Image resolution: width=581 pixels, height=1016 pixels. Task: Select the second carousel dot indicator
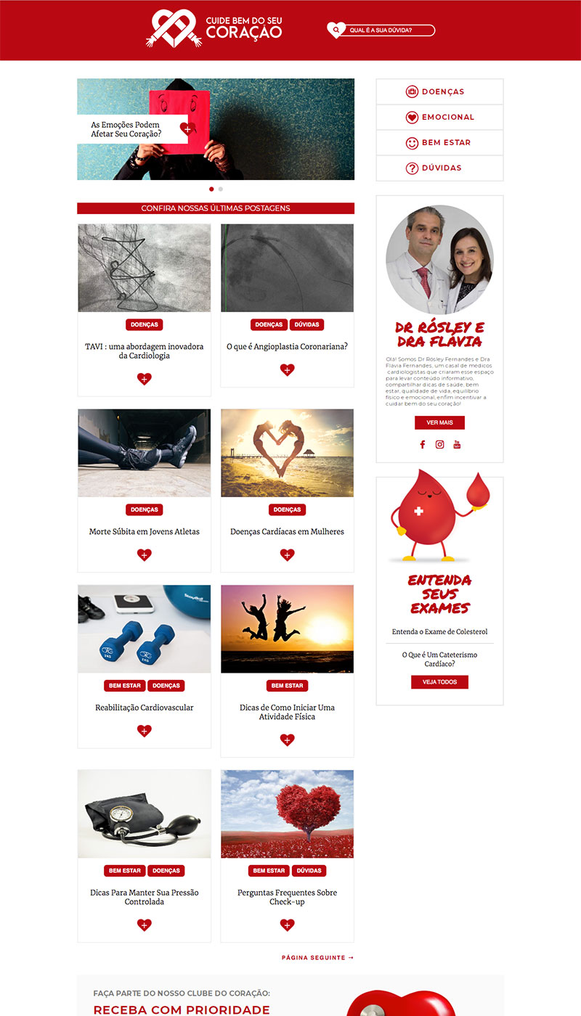coord(221,189)
